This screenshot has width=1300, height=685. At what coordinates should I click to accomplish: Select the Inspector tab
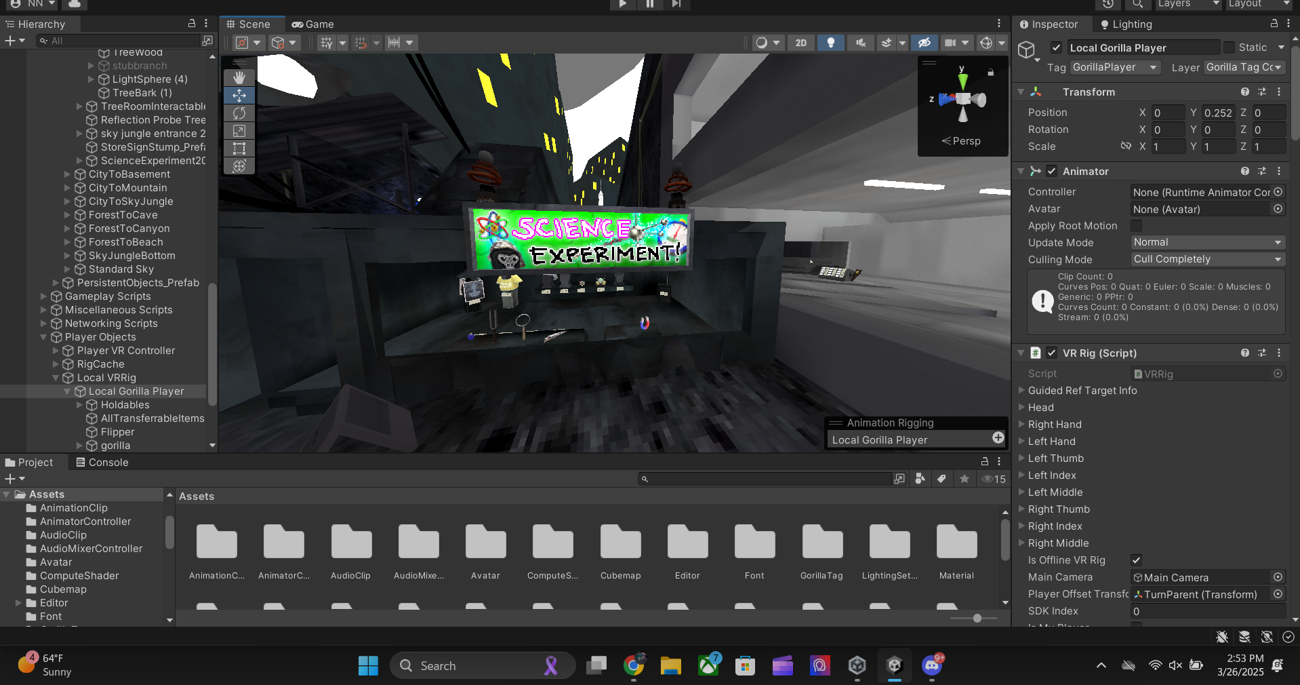[1049, 24]
